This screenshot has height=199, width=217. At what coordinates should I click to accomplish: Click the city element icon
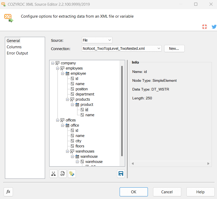point(73,141)
